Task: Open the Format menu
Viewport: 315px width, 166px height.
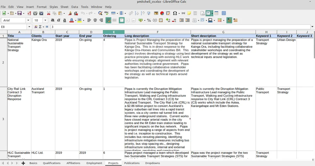Action: (42, 7)
